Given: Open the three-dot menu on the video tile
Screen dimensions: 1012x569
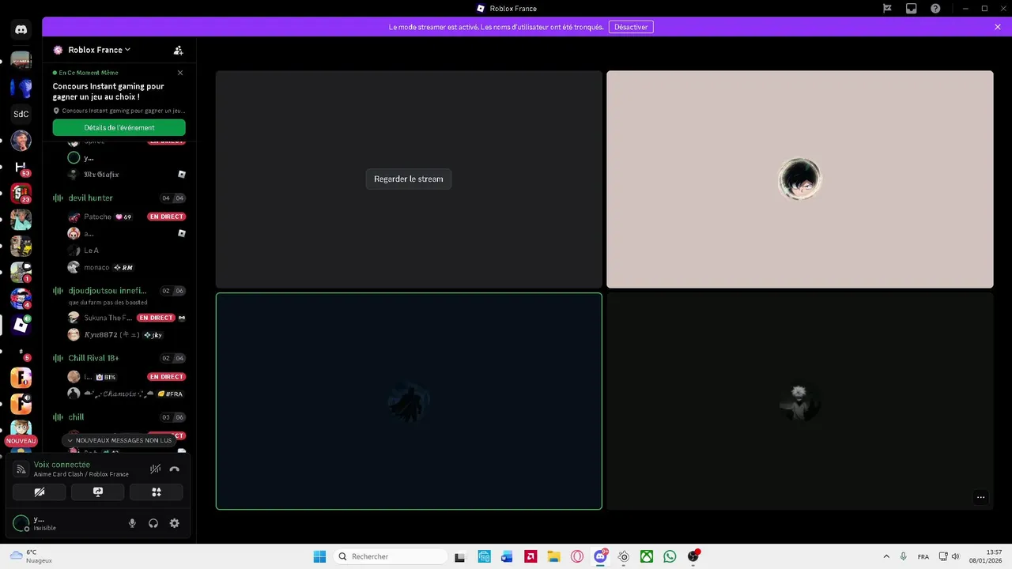Looking at the screenshot, I should [x=980, y=497].
